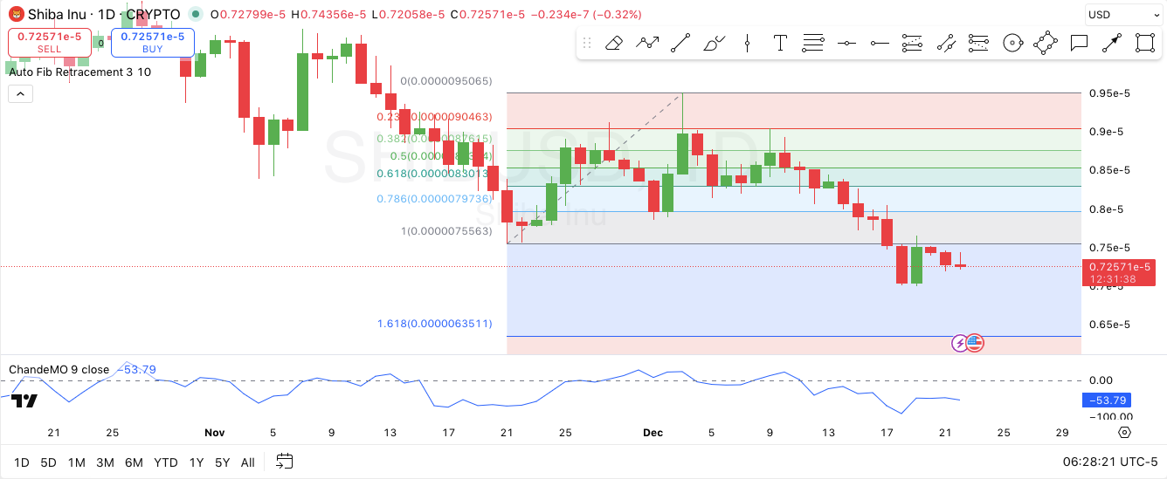Click the US flag economic event marker
This screenshot has height=479, width=1167.
tap(975, 343)
